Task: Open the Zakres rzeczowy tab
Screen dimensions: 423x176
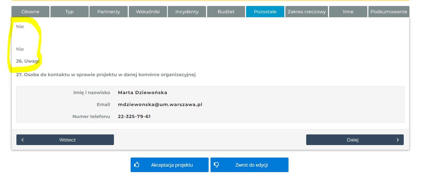Action: (306, 12)
